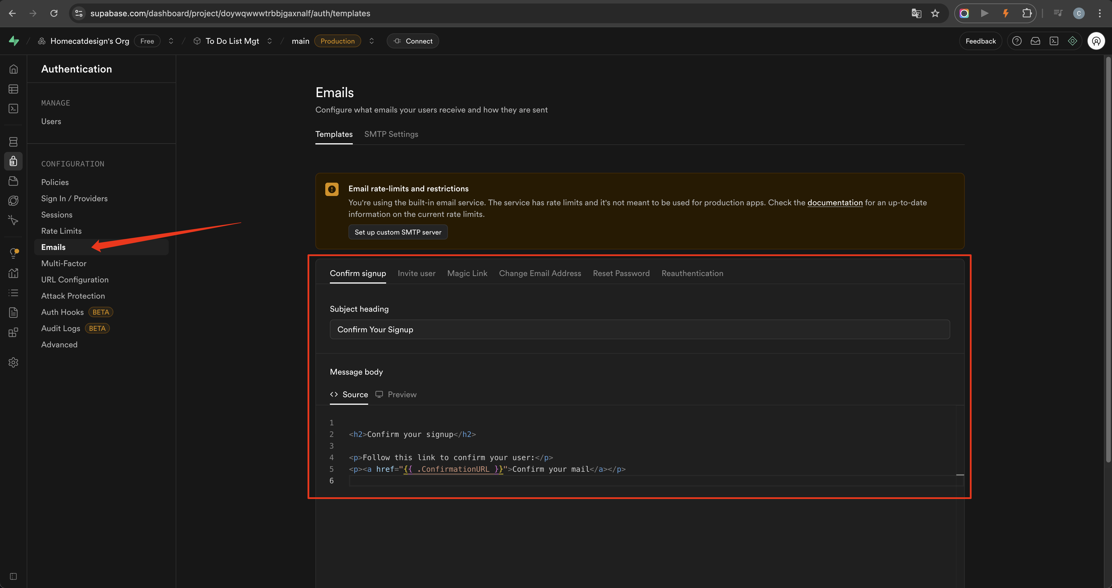Open the documentation link in warning

click(x=835, y=202)
